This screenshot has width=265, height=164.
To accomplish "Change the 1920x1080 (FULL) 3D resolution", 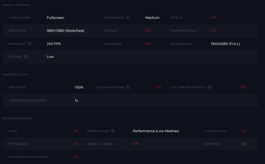I will pos(225,44).
